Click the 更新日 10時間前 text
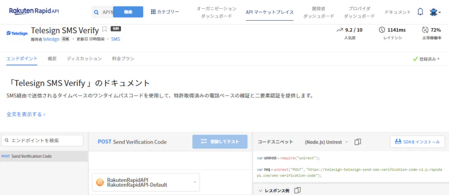Image resolution: width=449 pixels, height=195 pixels. (90, 39)
